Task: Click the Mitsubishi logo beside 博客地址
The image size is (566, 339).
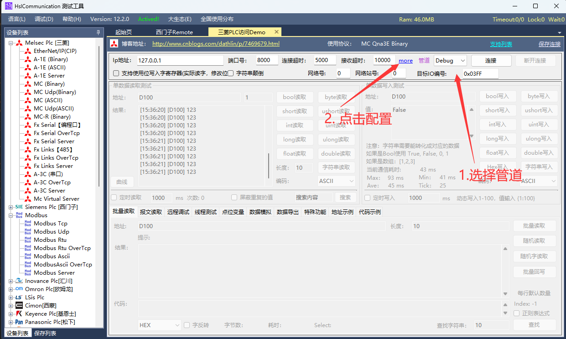Action: [114, 44]
